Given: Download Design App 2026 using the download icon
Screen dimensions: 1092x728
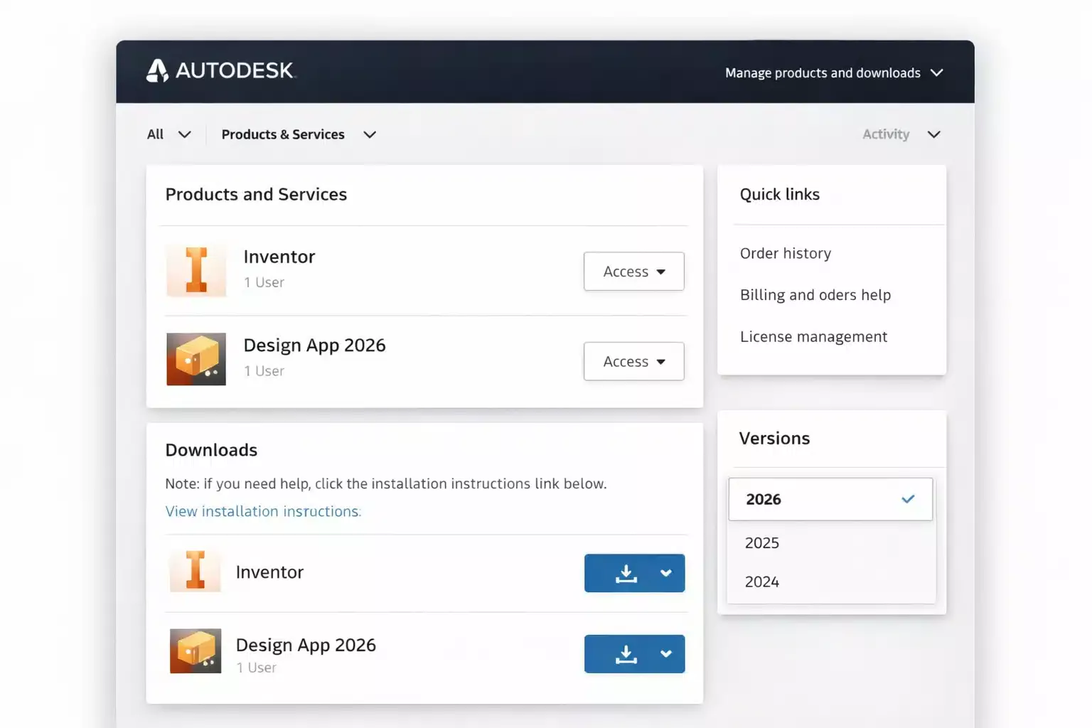Looking at the screenshot, I should [626, 654].
